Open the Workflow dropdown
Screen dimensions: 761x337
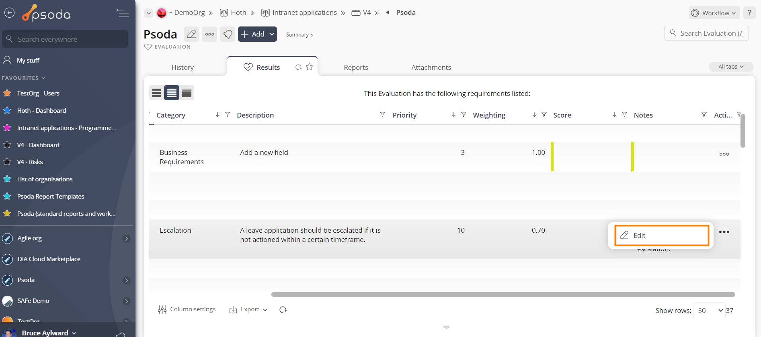click(714, 13)
